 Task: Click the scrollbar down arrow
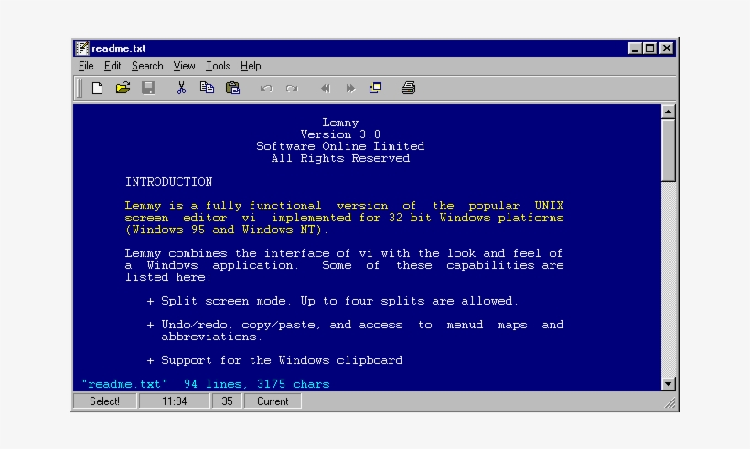(669, 383)
